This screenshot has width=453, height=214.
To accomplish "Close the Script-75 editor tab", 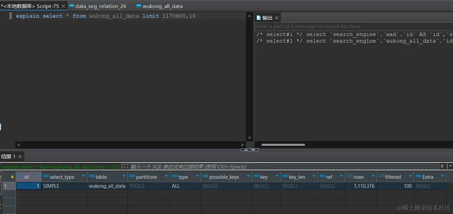I will [x=63, y=6].
